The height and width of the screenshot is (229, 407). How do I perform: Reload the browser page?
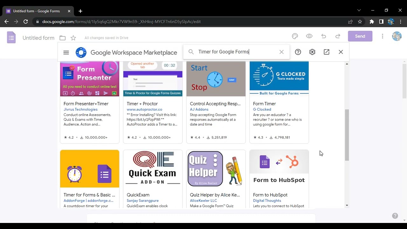point(26,22)
